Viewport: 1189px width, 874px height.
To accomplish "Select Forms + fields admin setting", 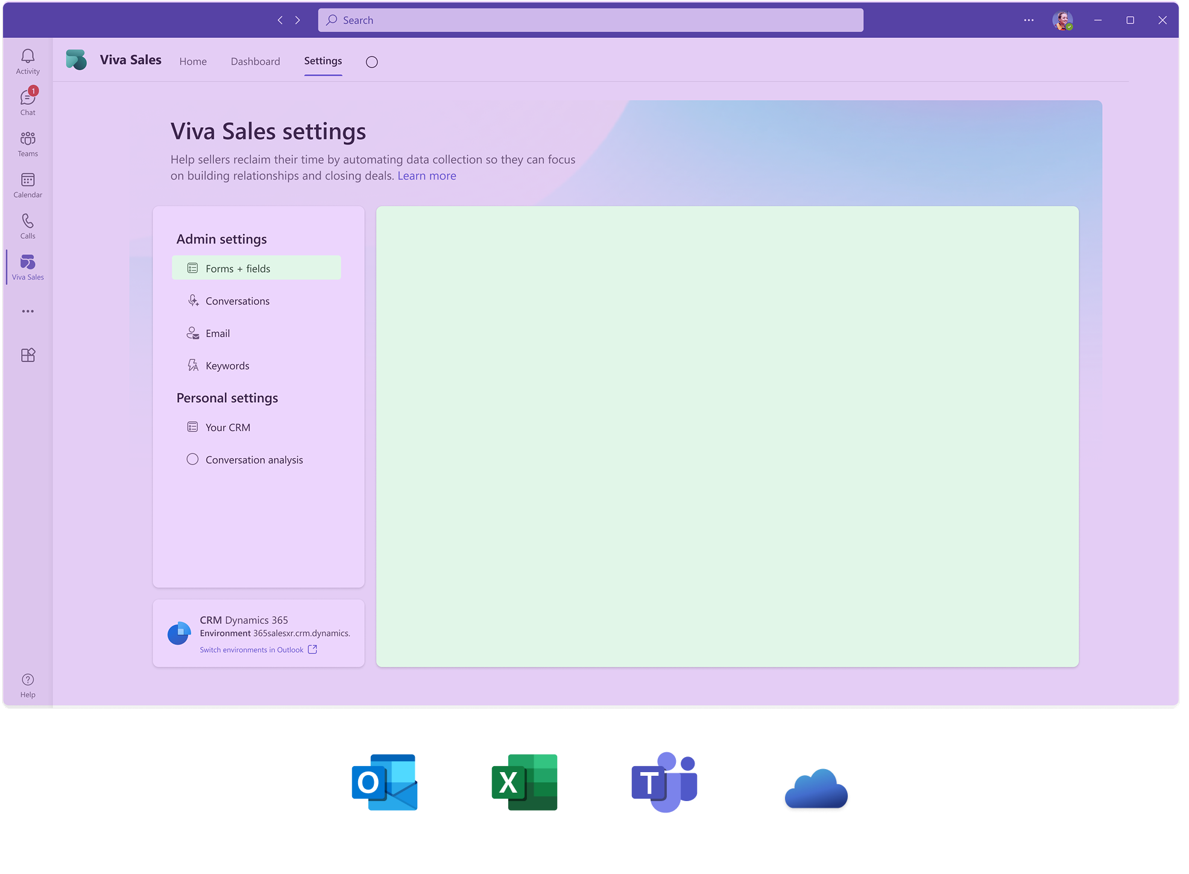I will click(256, 268).
